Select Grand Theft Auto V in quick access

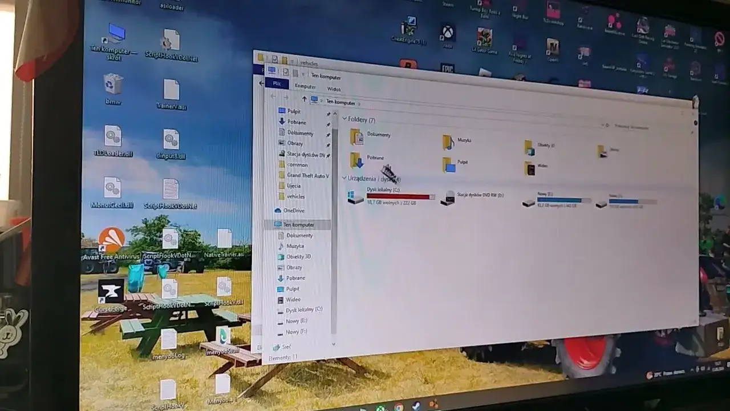(x=307, y=175)
